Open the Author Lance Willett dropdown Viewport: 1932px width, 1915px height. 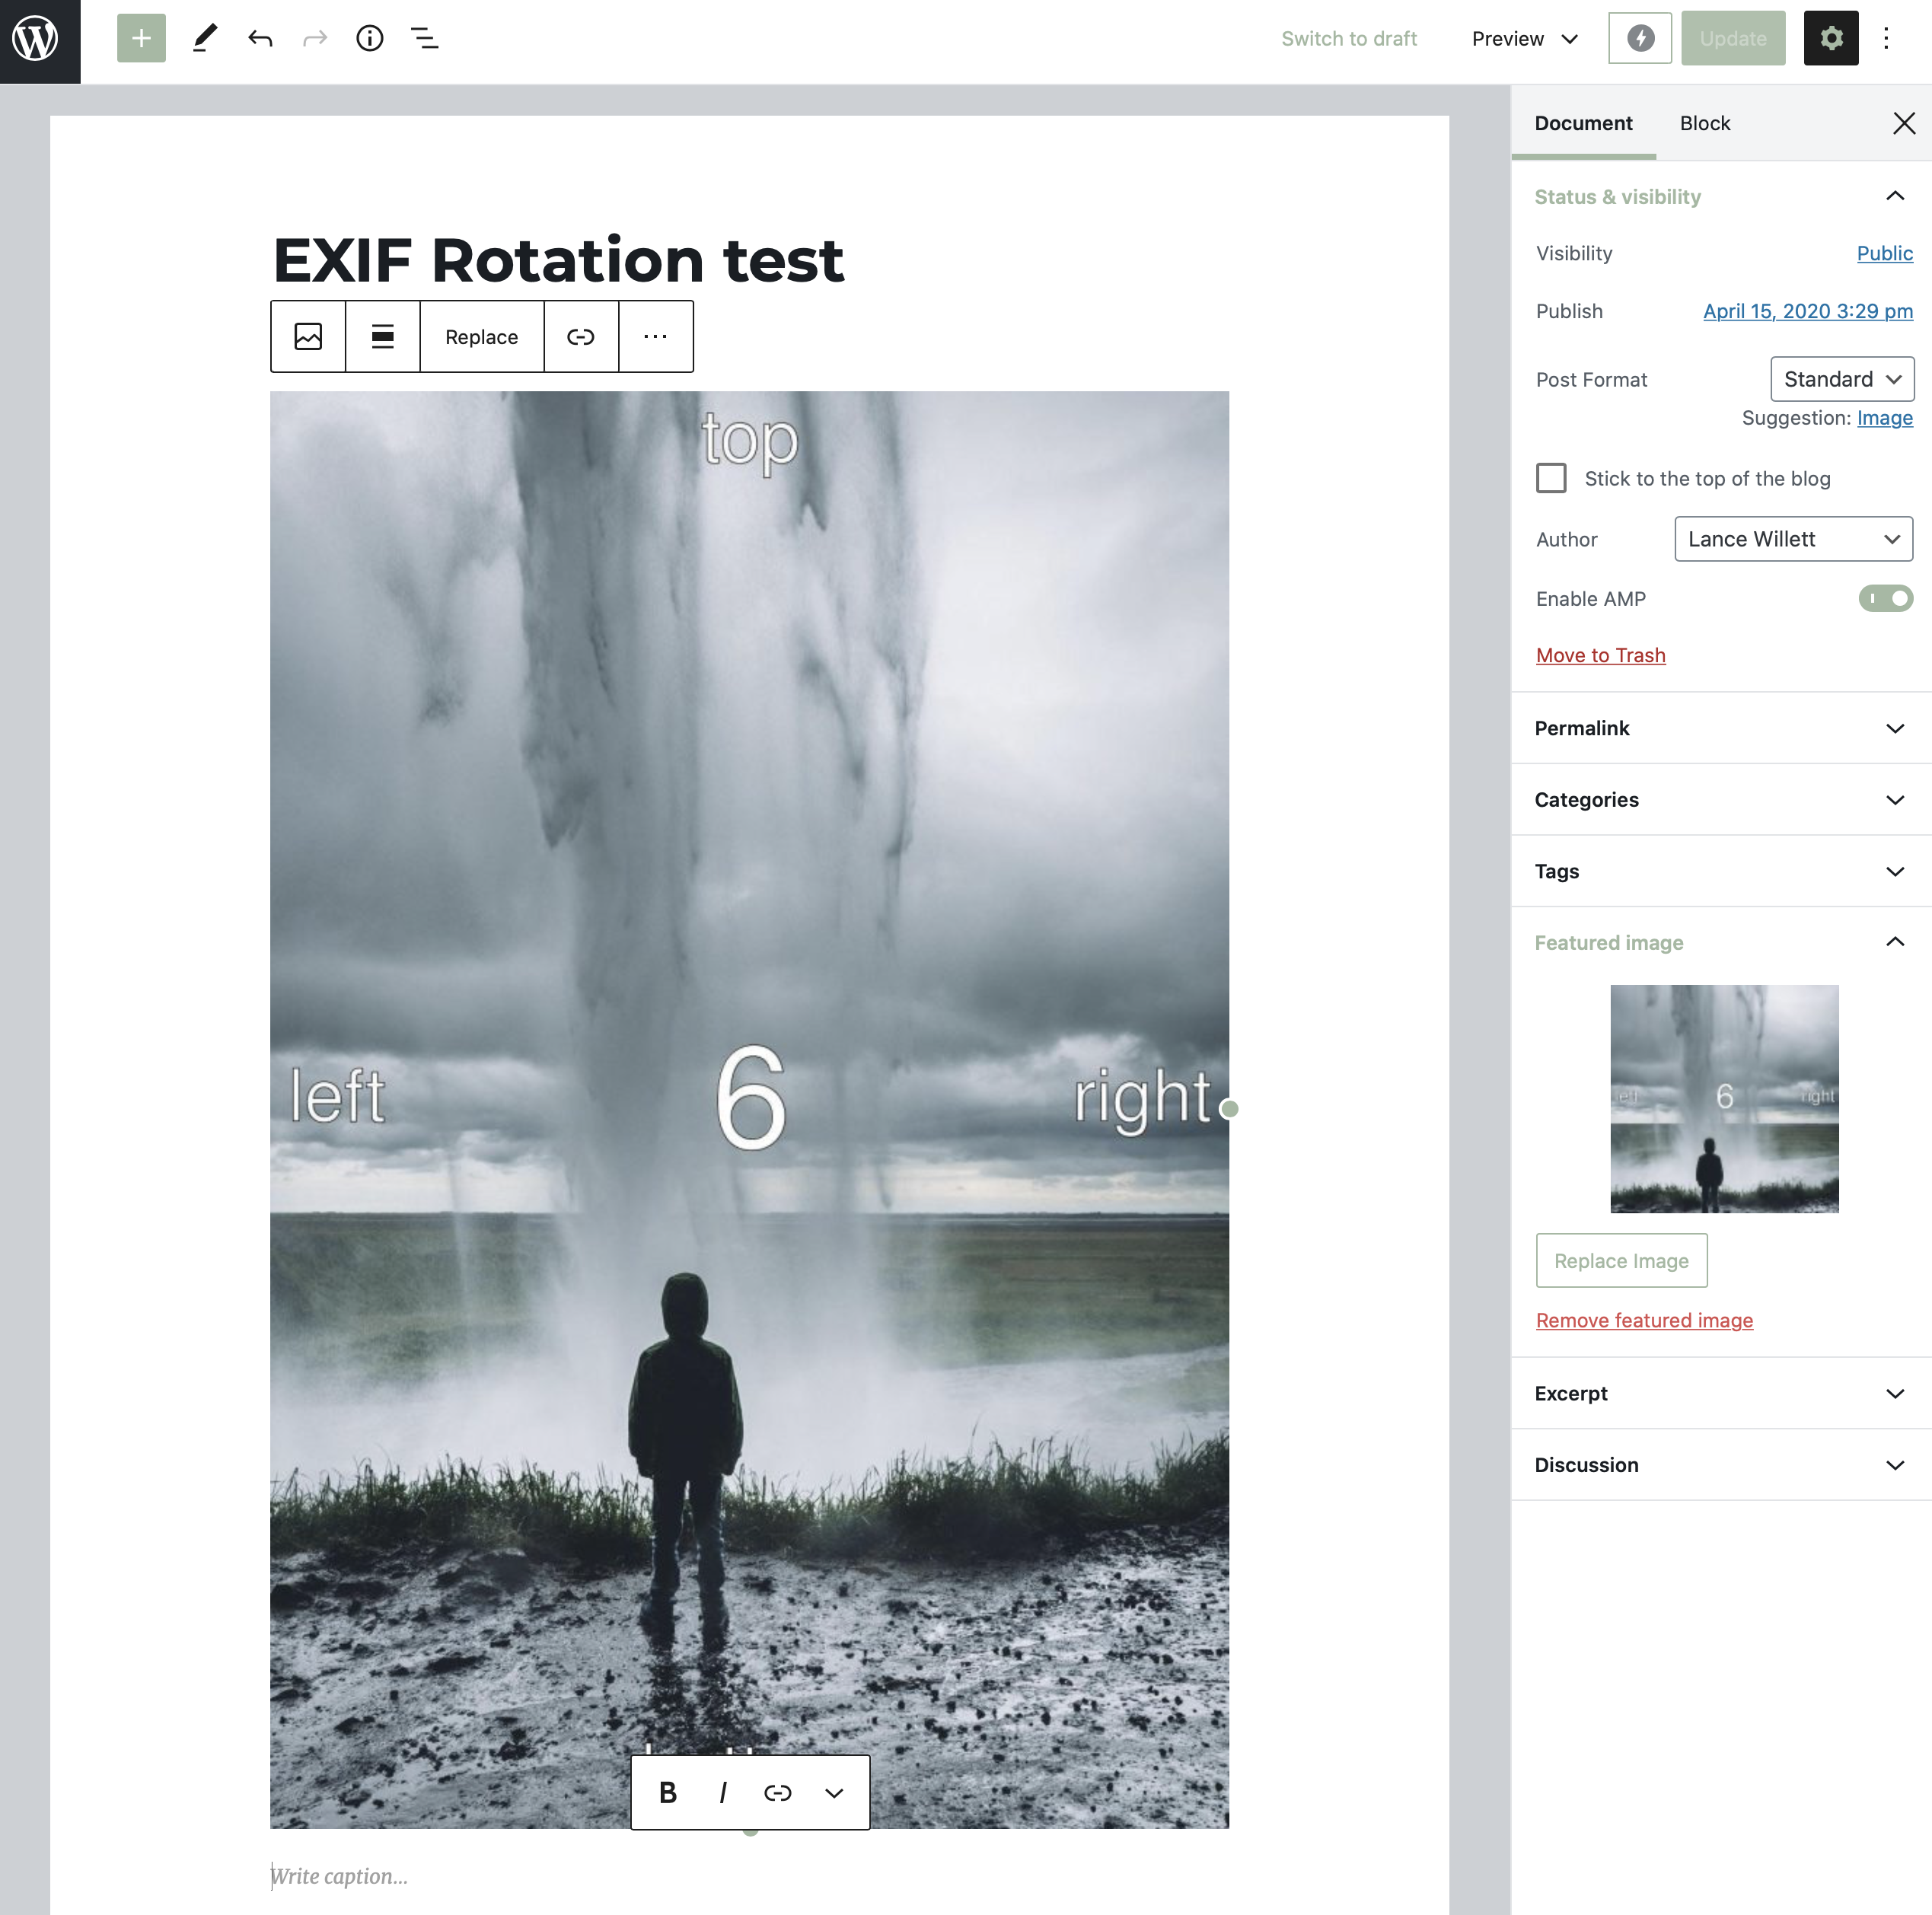(x=1794, y=539)
